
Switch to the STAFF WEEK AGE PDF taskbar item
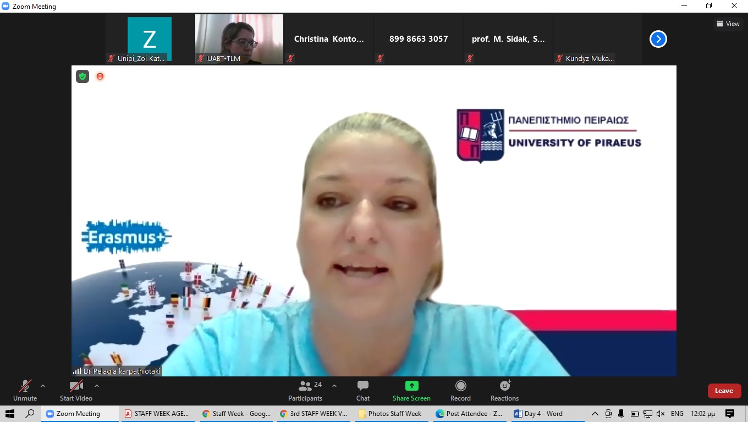point(157,414)
